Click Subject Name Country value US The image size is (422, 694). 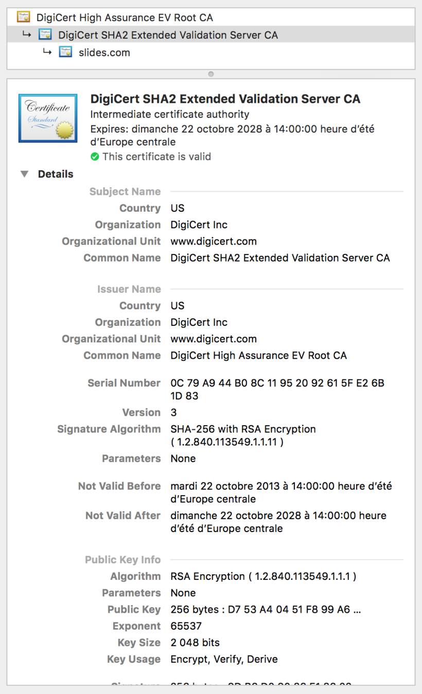click(x=178, y=208)
